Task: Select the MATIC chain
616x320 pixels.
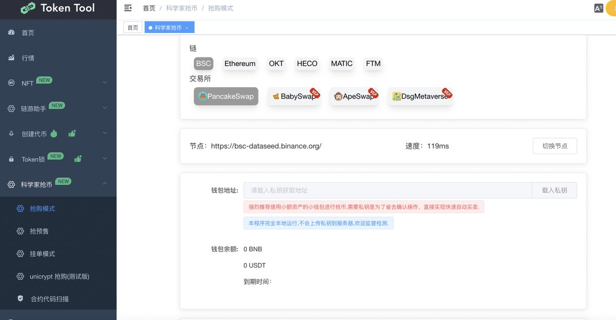Action: (x=341, y=64)
